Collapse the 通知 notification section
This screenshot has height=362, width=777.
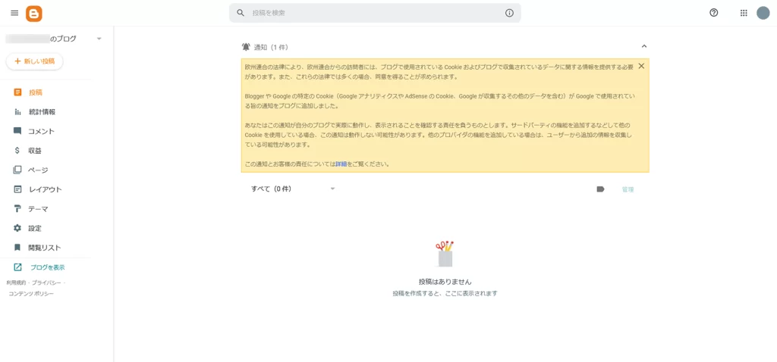[x=644, y=47]
